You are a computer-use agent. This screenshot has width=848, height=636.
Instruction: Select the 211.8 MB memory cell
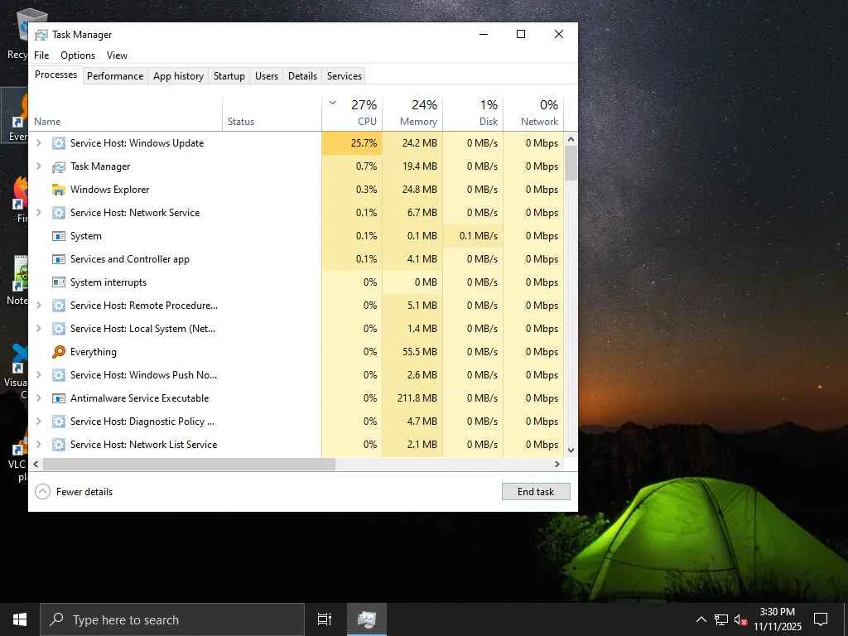(x=412, y=398)
